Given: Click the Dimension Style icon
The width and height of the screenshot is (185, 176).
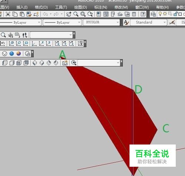Looking at the screenshot, I should click(x=172, y=23).
